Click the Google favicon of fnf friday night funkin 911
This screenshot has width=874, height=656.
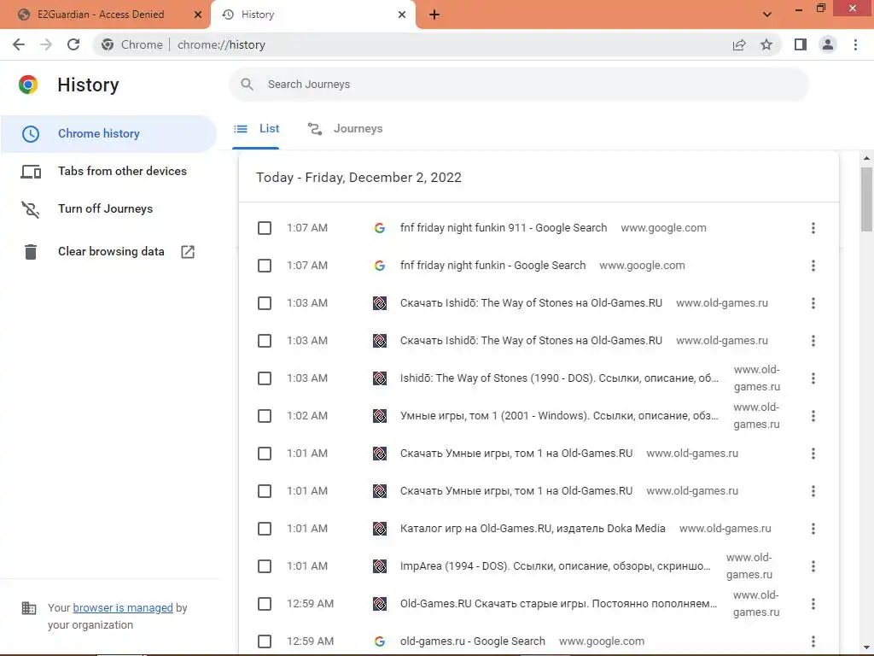380,227
